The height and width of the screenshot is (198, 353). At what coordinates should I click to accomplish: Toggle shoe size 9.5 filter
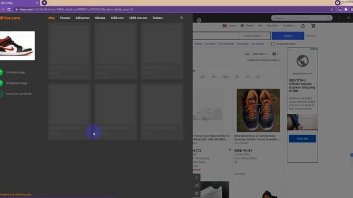[x=202, y=77]
